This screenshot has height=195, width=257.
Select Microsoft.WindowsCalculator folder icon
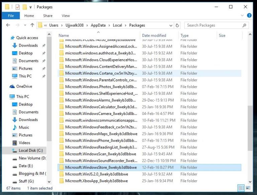(x=62, y=107)
